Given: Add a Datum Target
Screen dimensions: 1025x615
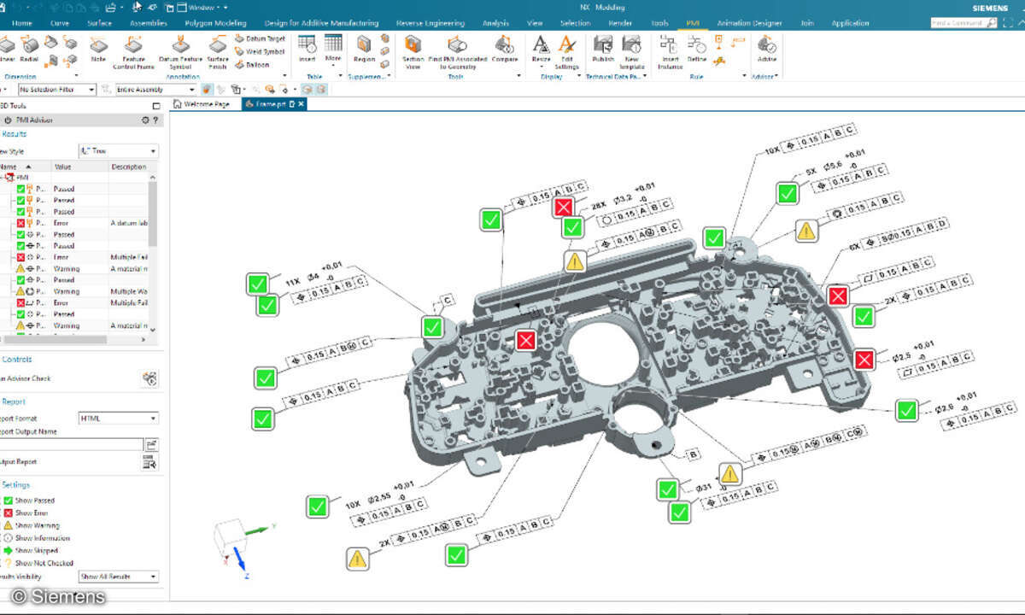Looking at the screenshot, I should tap(260, 39).
